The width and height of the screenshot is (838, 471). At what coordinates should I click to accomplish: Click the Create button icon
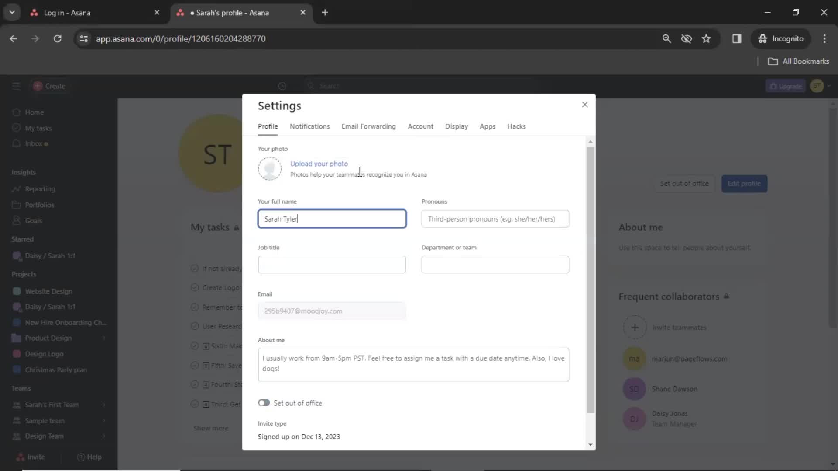(x=37, y=85)
